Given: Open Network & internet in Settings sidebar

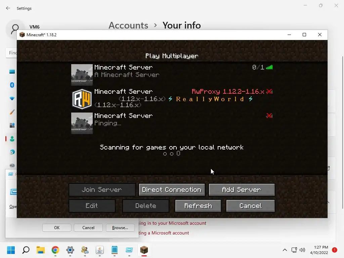Looking at the screenshot, I should pos(12,98).
